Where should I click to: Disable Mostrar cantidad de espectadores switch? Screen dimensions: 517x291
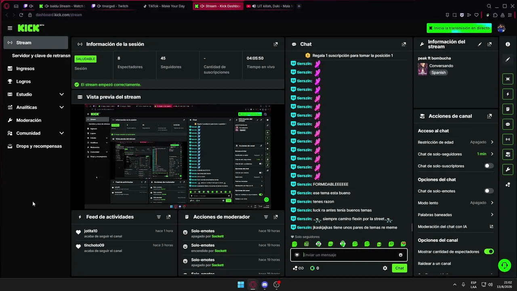pos(489,252)
